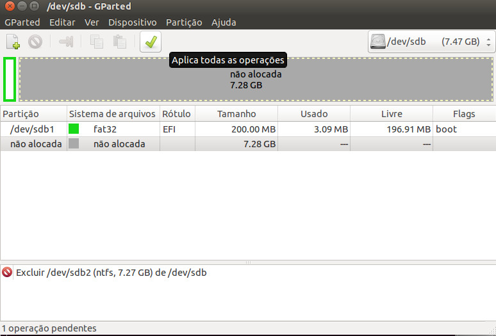Select the unallocated 7.28 GB block in disk map
The height and width of the screenshot is (336, 496).
click(256, 79)
